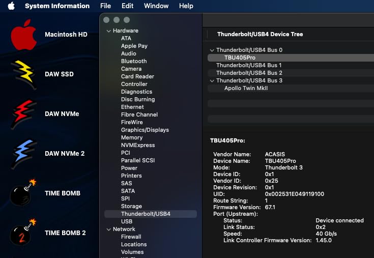Screen dimensions: 374x258
Task: Open the File menu
Action: point(105,6)
